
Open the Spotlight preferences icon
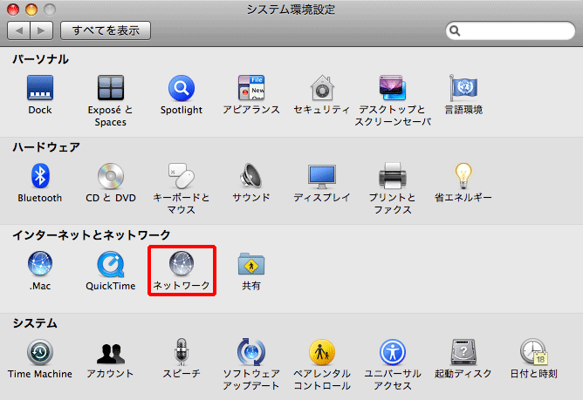(x=181, y=88)
